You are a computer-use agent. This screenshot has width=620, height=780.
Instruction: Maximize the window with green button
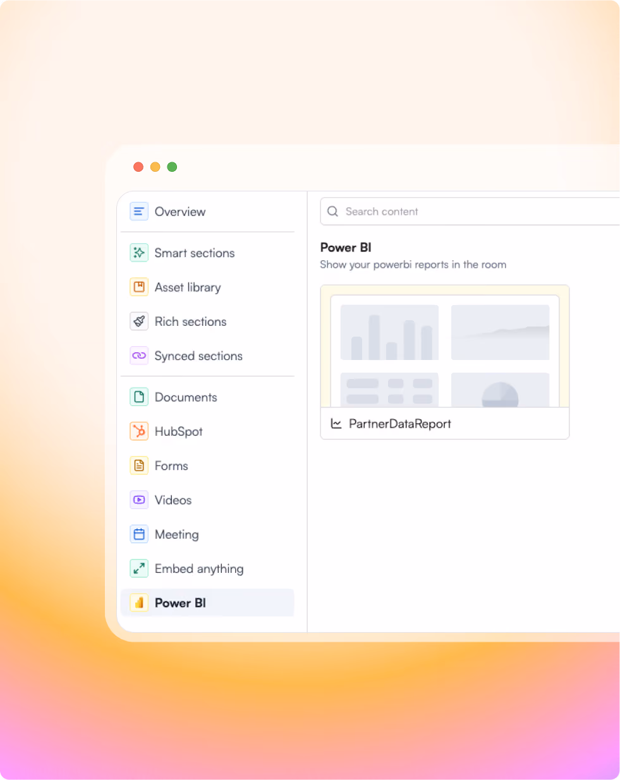point(172,167)
